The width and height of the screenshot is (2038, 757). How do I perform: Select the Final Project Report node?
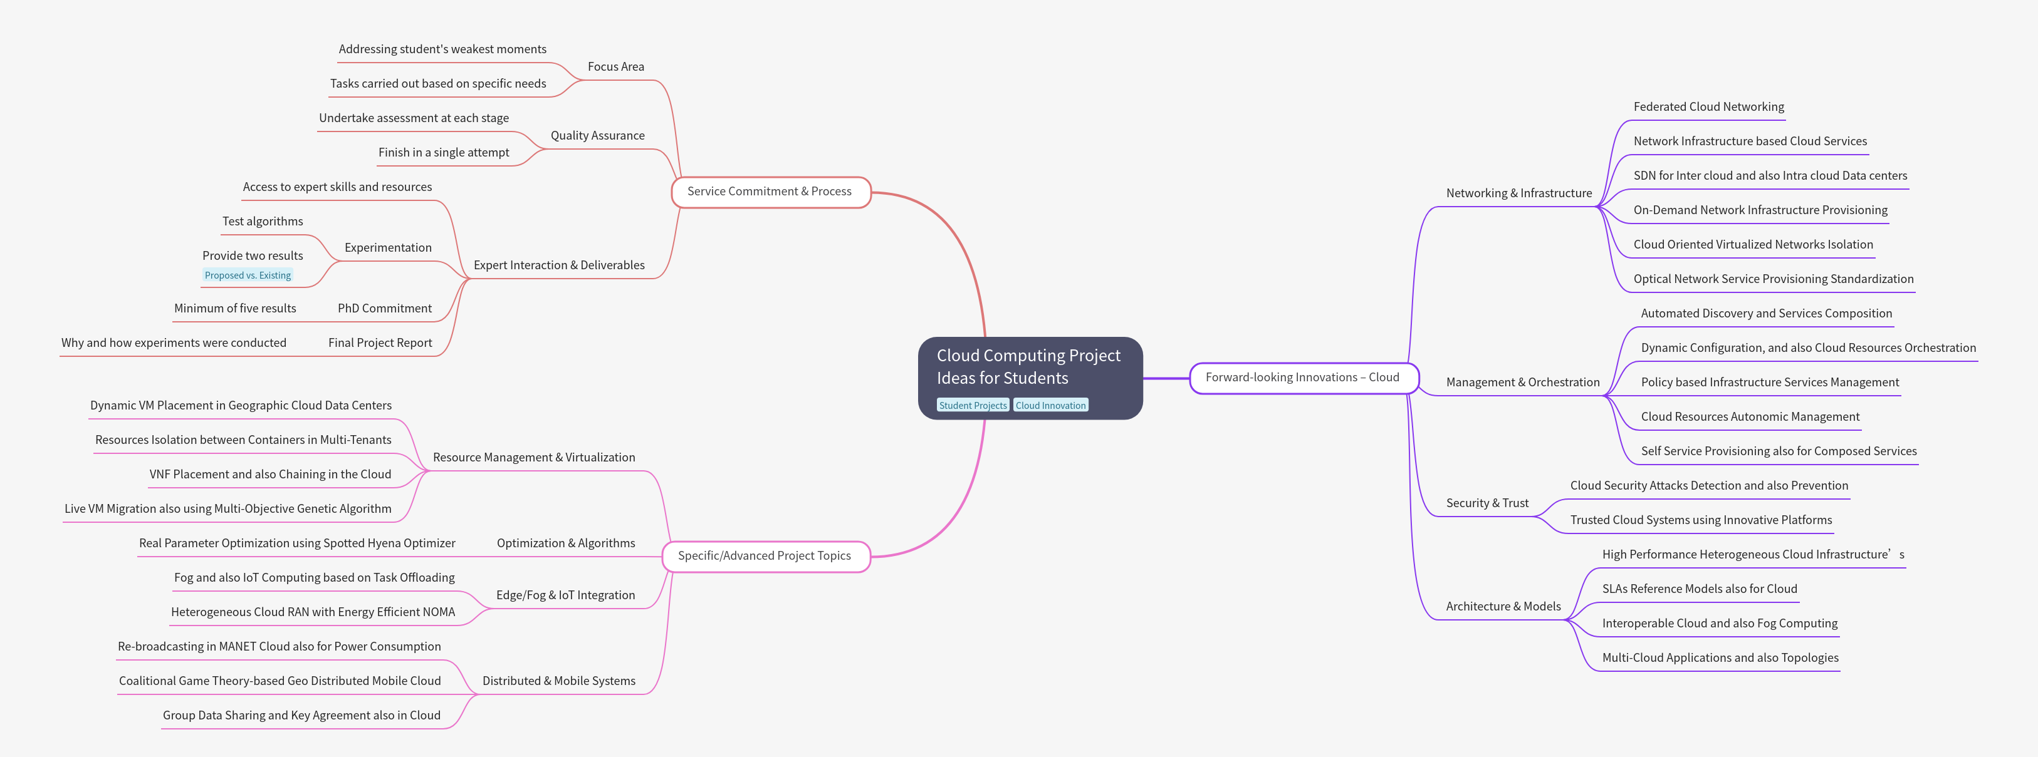380,342
